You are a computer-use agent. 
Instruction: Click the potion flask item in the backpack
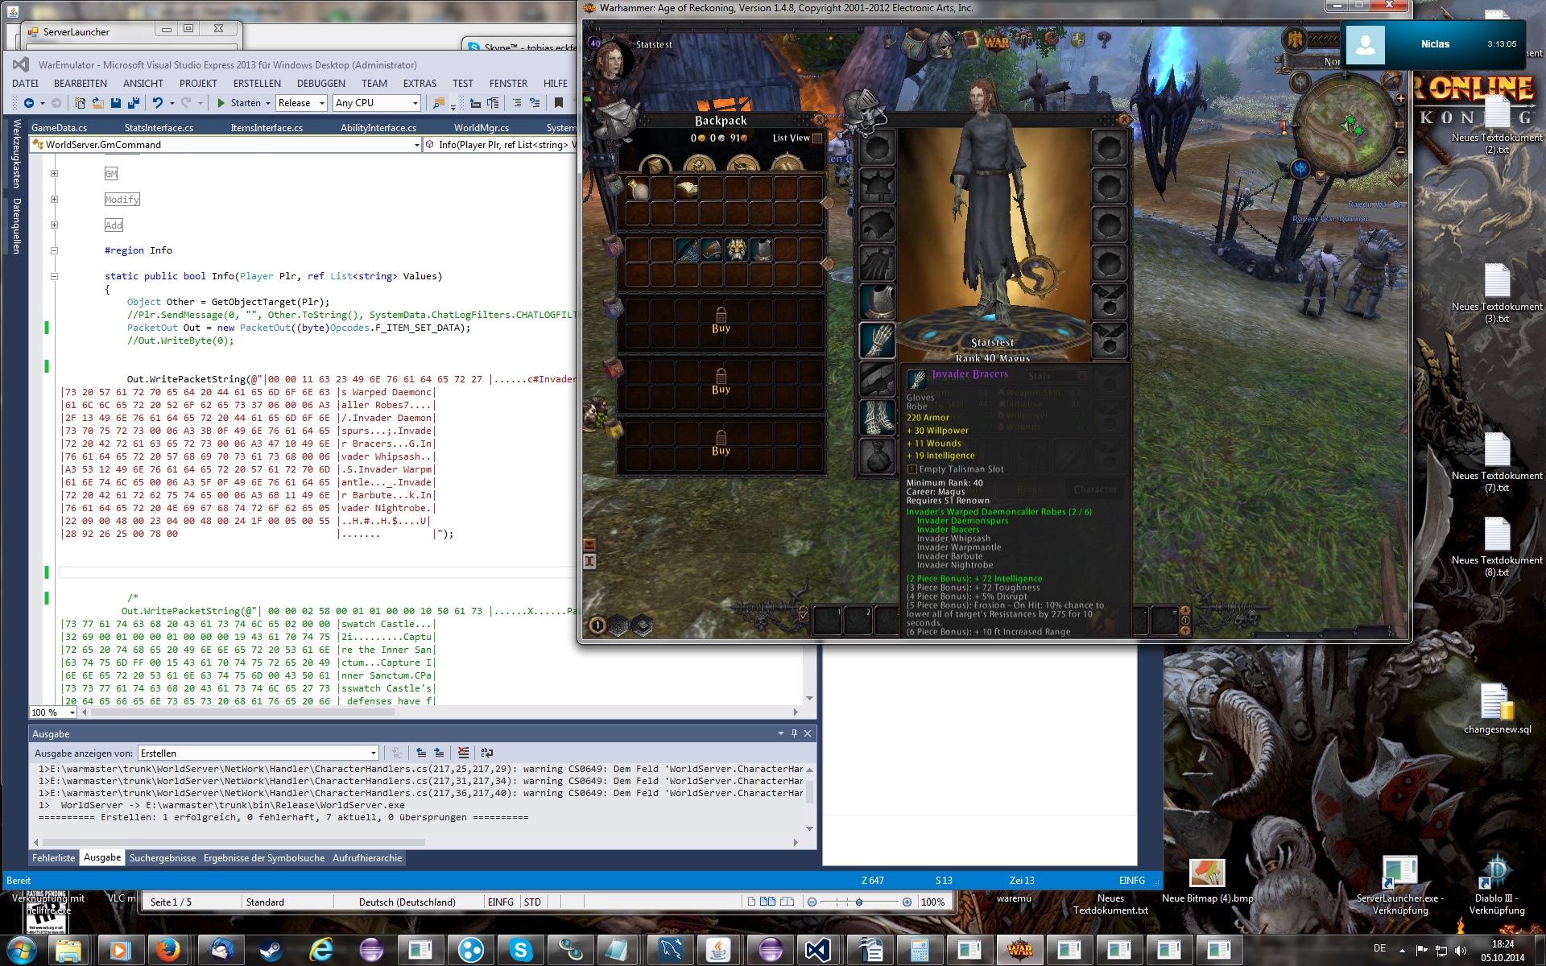tap(639, 189)
